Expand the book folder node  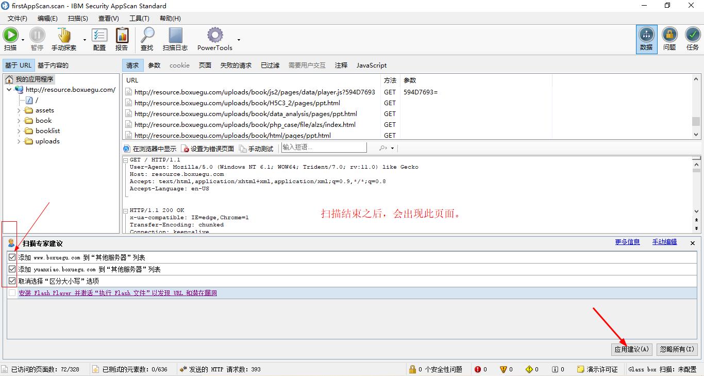[x=19, y=121]
